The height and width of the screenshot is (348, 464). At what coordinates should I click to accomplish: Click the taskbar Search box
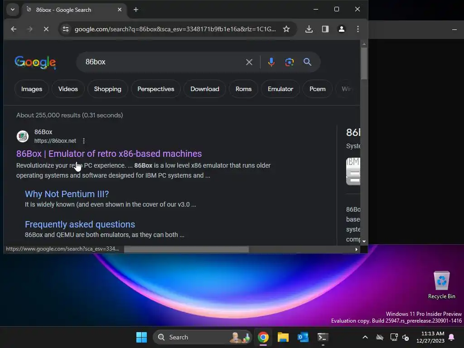(x=203, y=337)
